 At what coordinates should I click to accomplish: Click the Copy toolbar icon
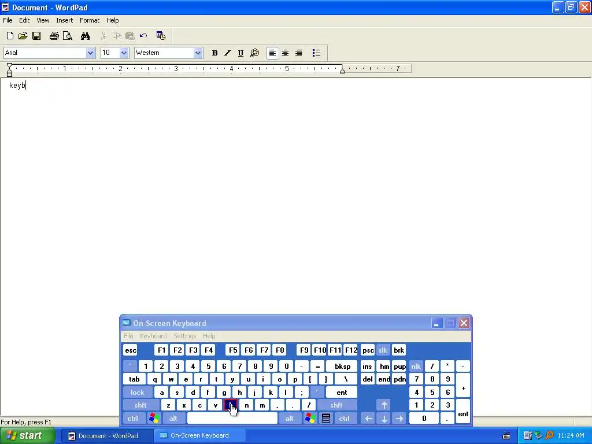coord(117,36)
